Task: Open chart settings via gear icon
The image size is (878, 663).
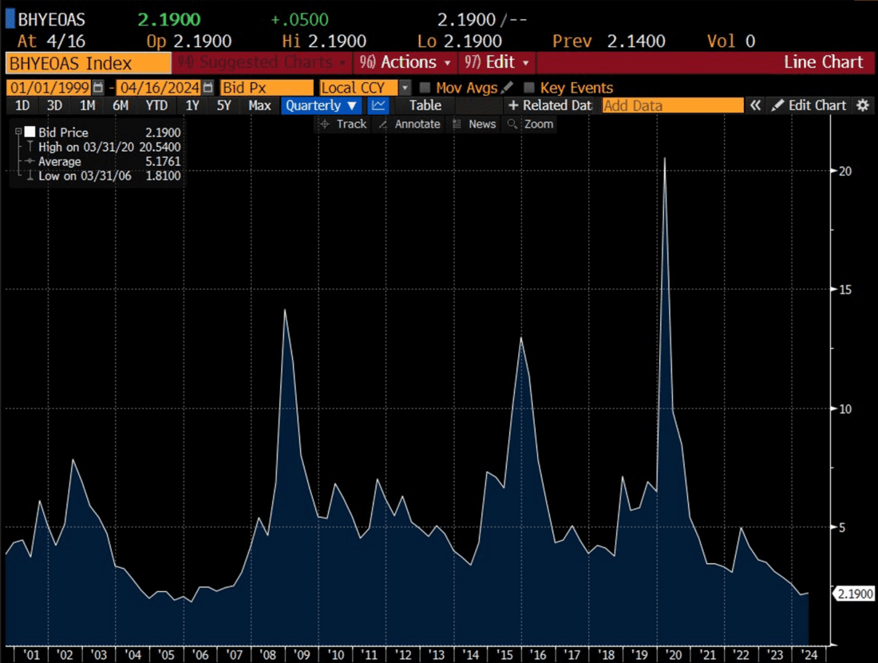Action: [861, 105]
